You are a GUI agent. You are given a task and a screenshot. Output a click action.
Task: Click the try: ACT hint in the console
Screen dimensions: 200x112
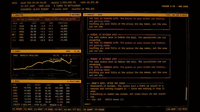click(96, 99)
